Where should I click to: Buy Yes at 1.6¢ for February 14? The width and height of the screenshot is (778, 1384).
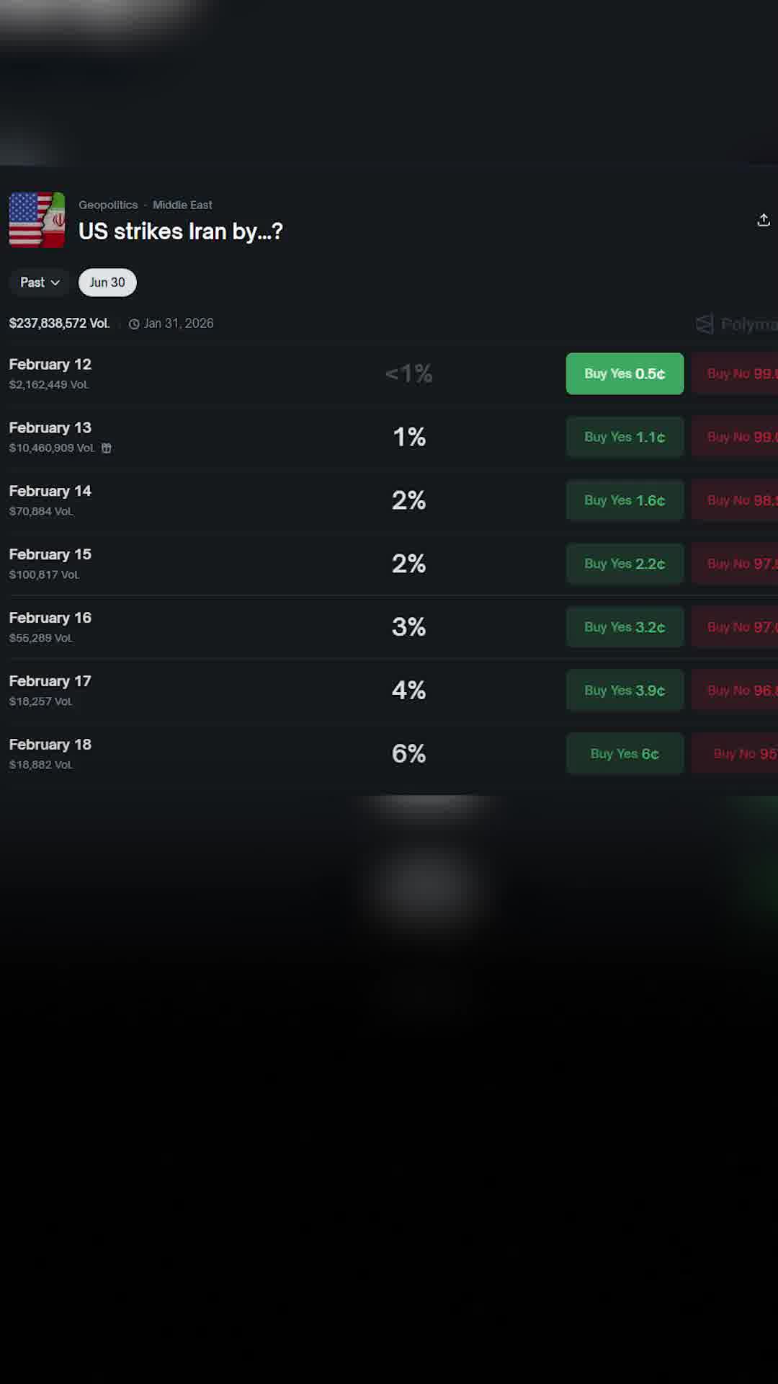625,500
